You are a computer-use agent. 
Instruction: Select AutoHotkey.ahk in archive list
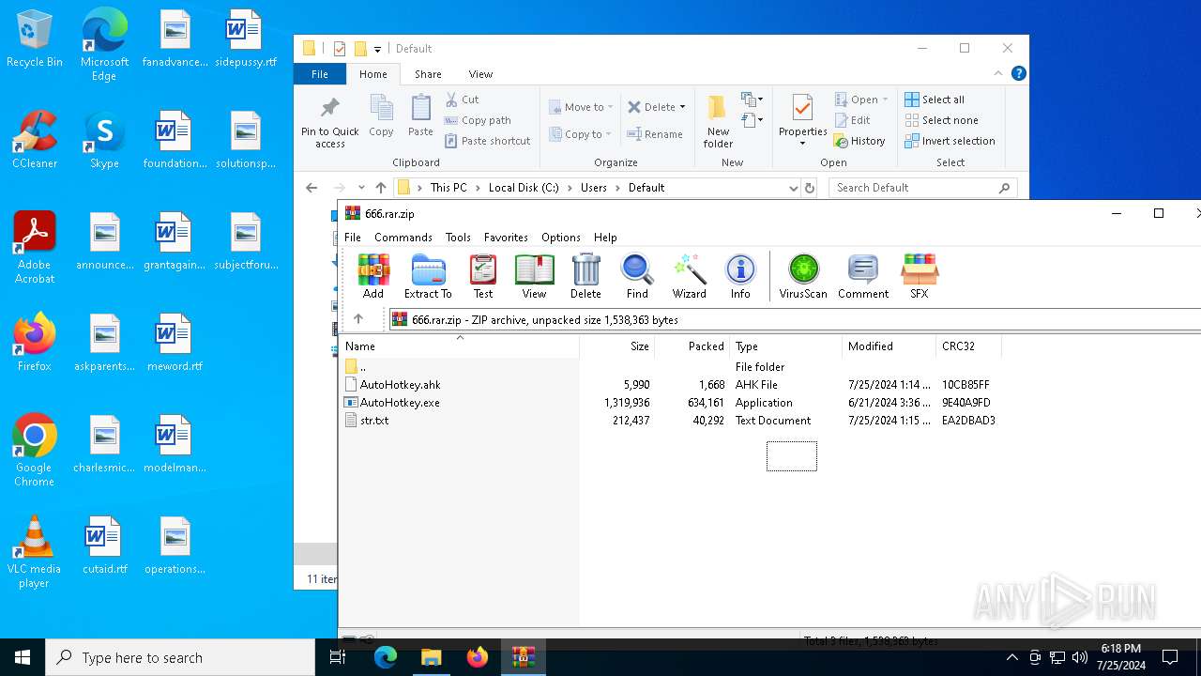click(x=400, y=385)
